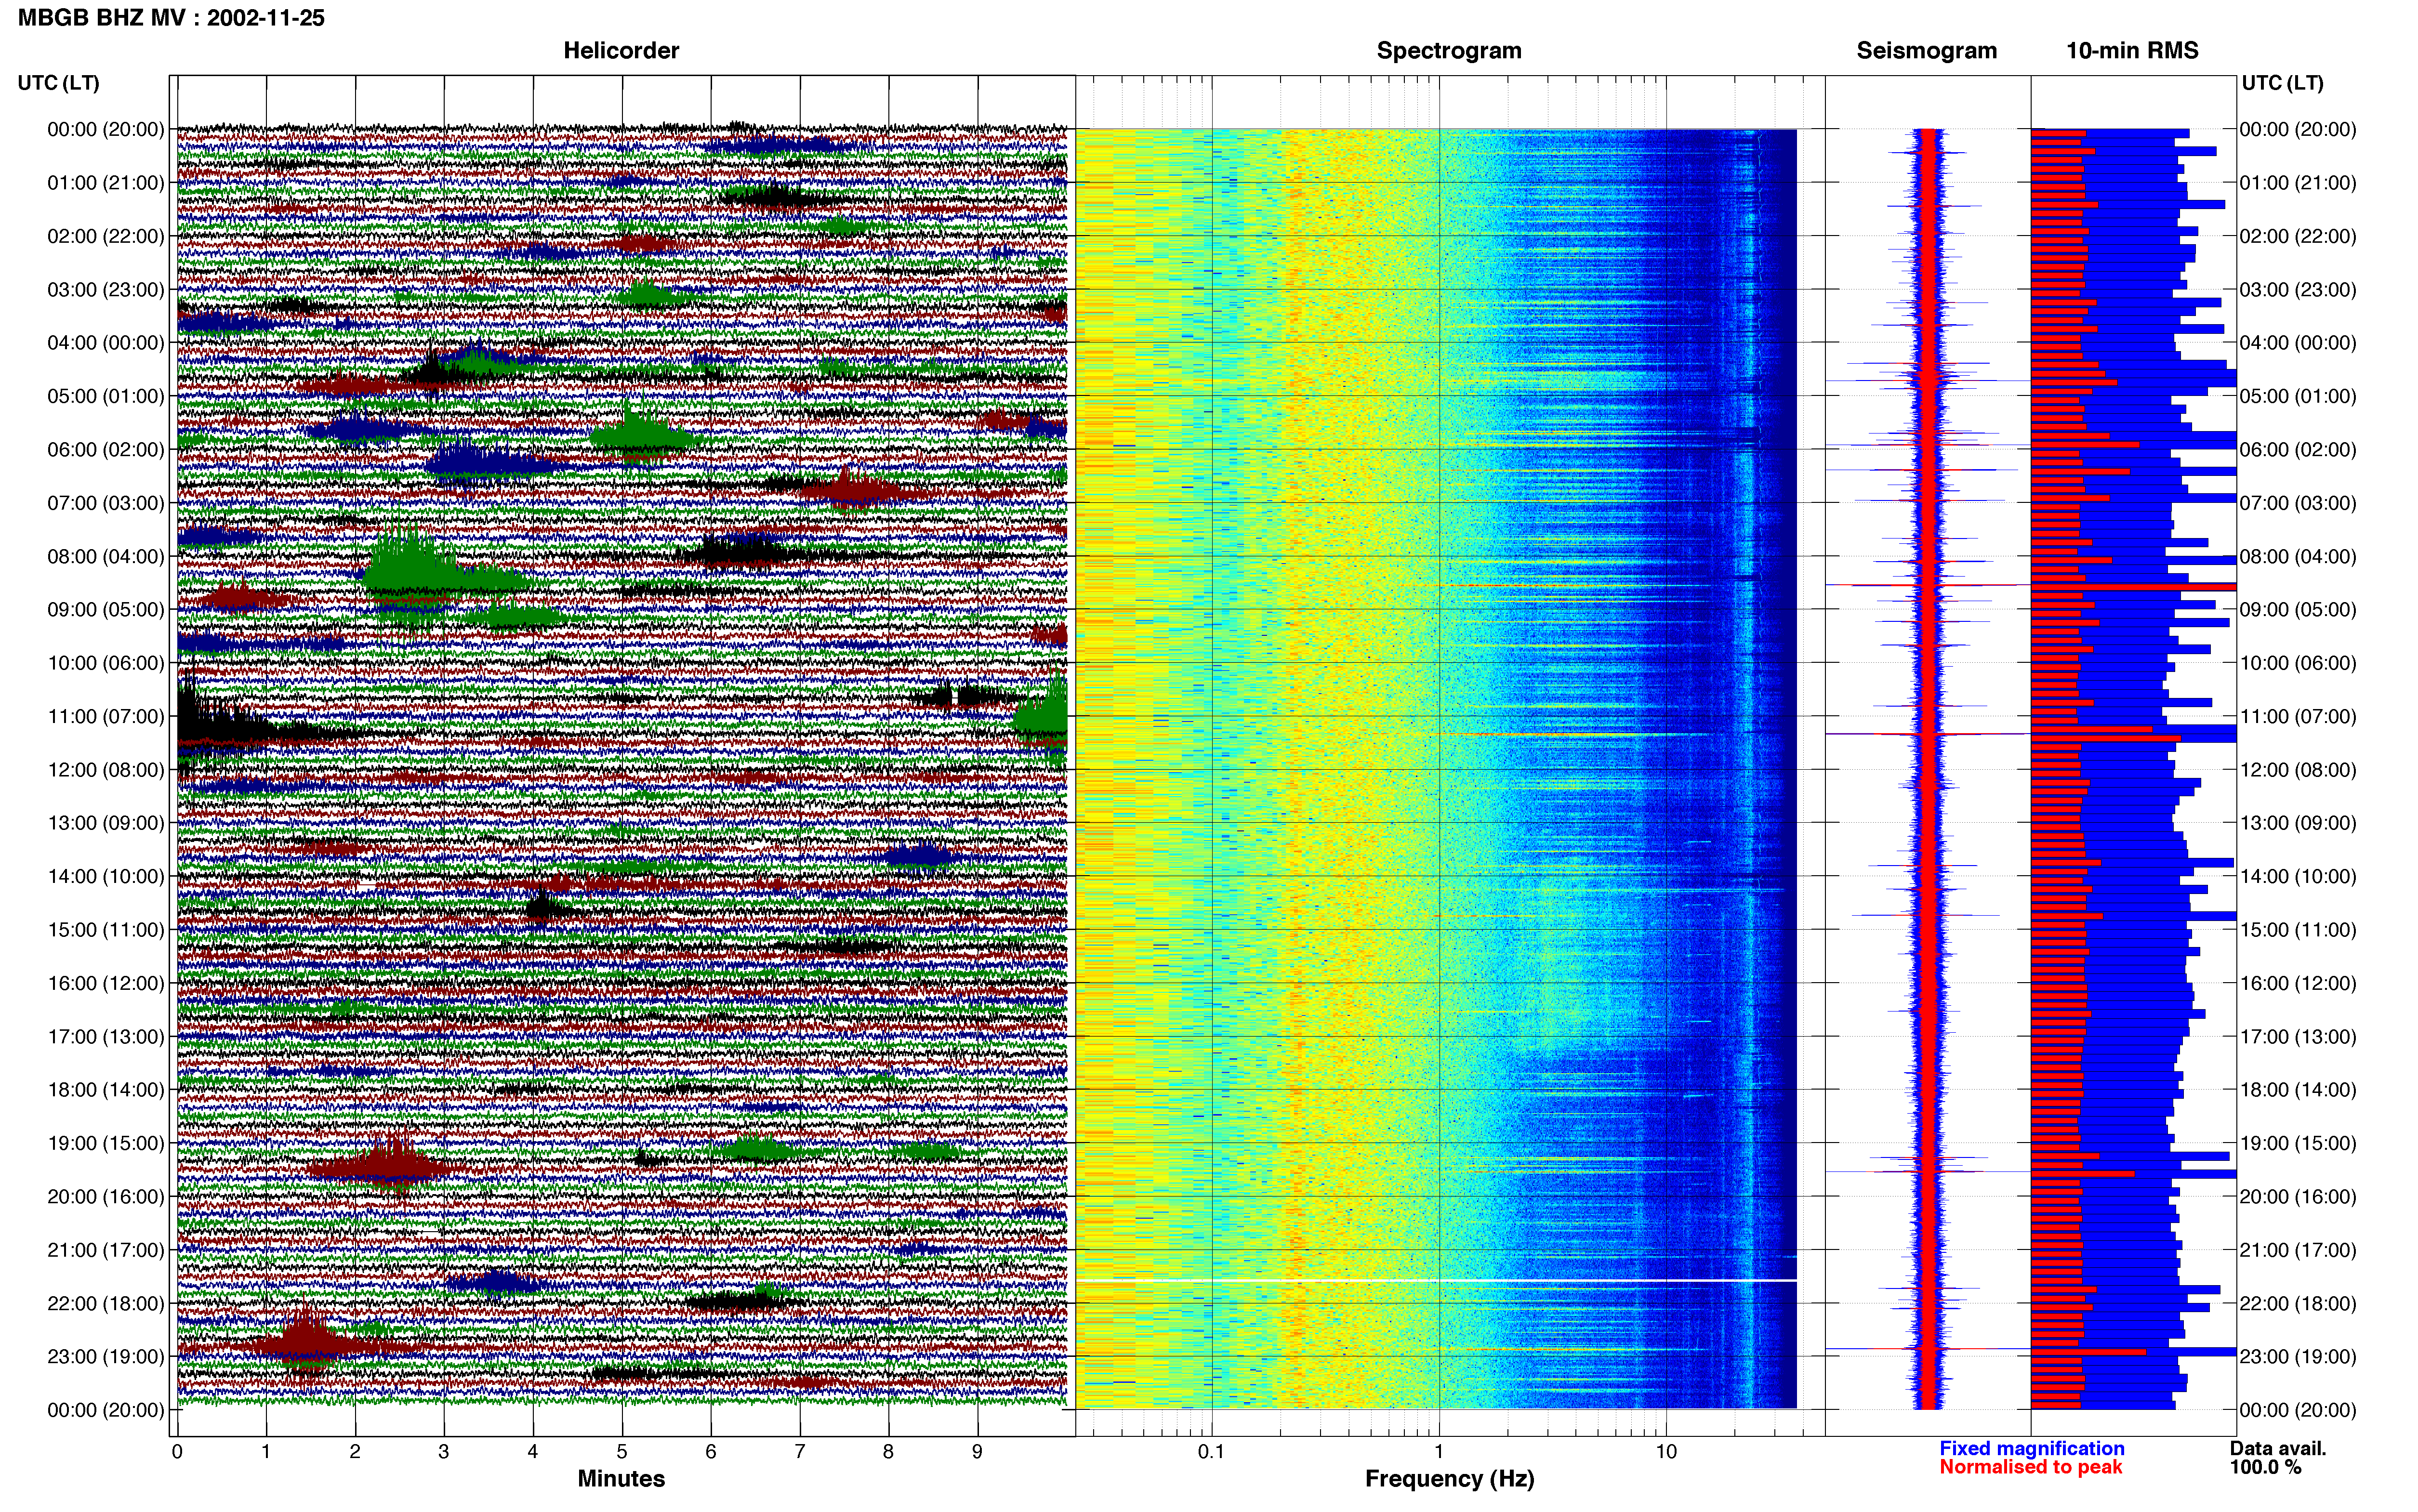The image size is (2418, 1512).
Task: Click the 6 tick on the Minutes axis
Action: (x=711, y=1451)
